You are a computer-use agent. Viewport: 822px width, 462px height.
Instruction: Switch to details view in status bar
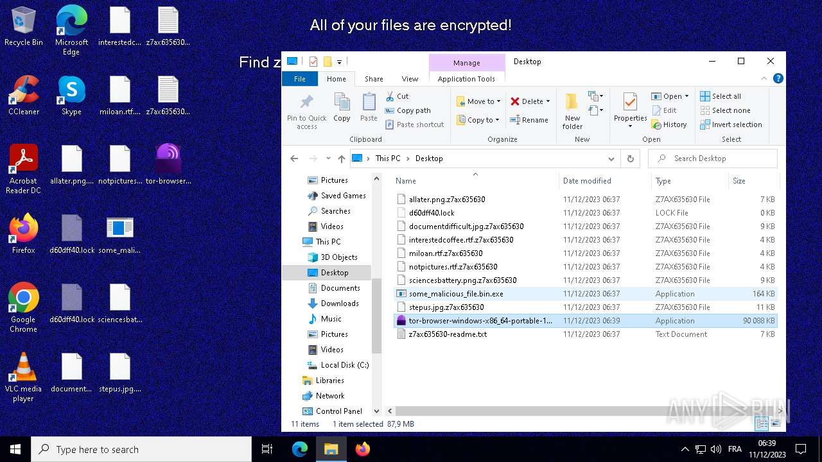[762, 424]
